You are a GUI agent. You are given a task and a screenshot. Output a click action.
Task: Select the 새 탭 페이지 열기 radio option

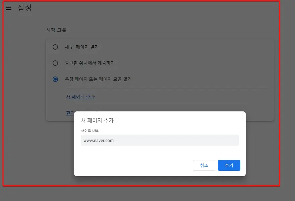coord(55,47)
